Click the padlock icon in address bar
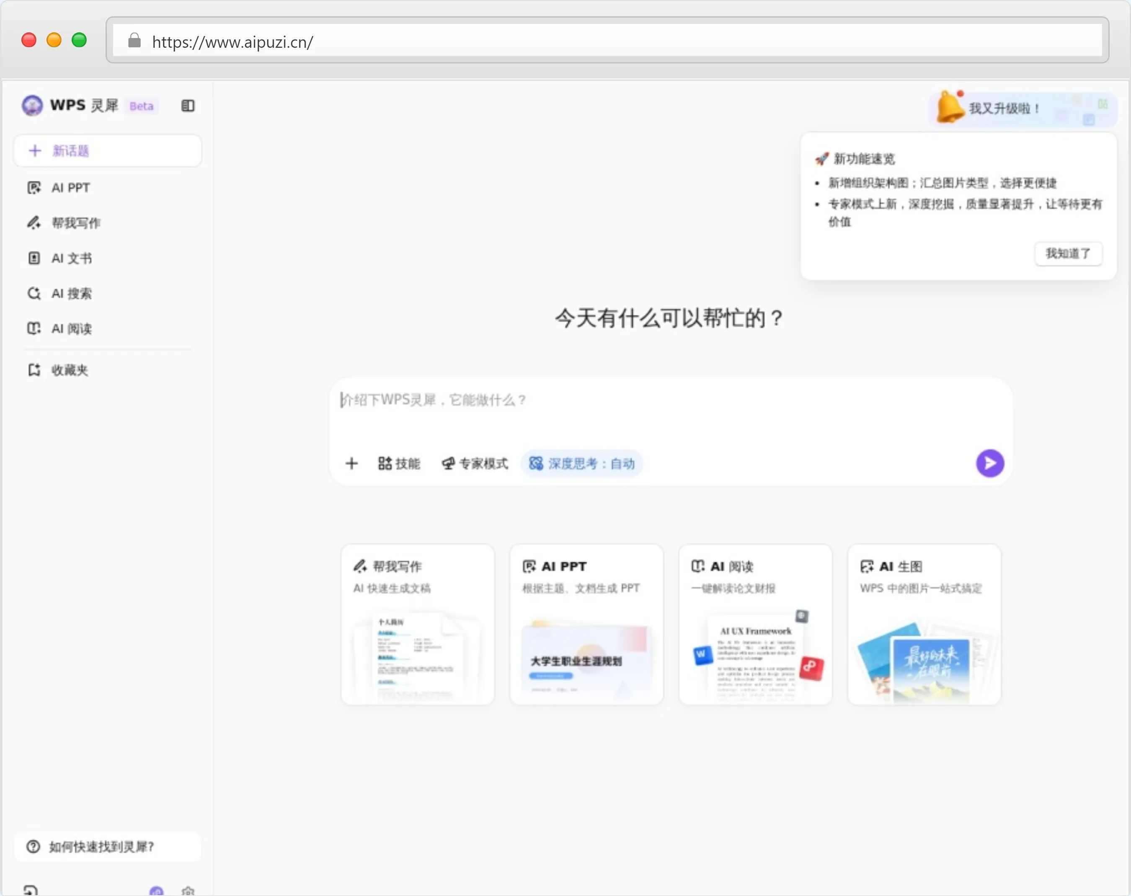The image size is (1131, 896). (134, 40)
